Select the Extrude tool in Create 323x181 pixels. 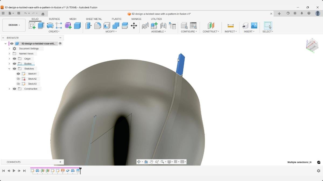click(41, 25)
